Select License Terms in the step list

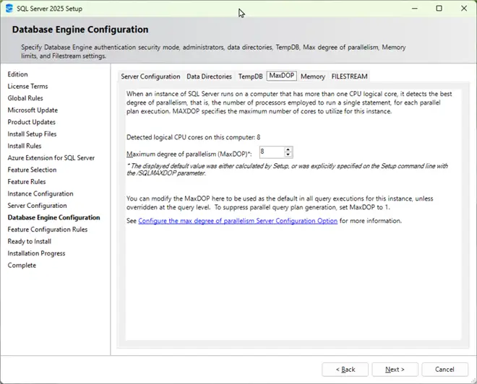point(27,87)
